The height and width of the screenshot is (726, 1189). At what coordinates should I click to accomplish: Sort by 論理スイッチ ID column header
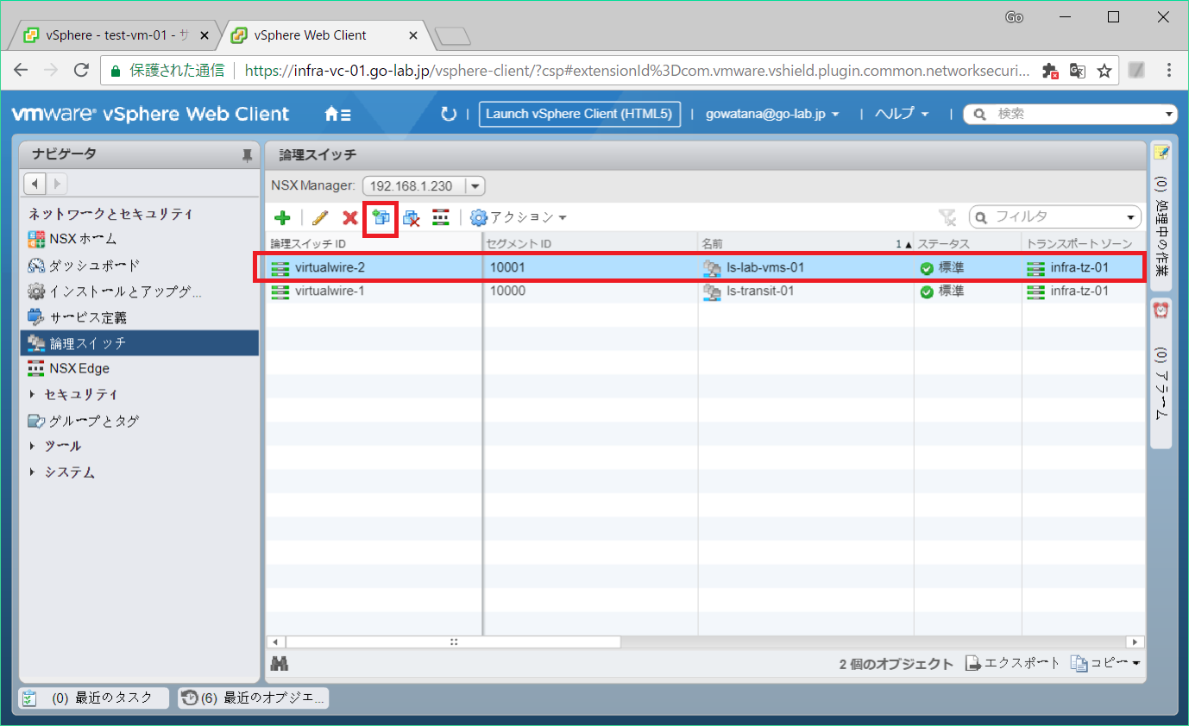pos(374,244)
